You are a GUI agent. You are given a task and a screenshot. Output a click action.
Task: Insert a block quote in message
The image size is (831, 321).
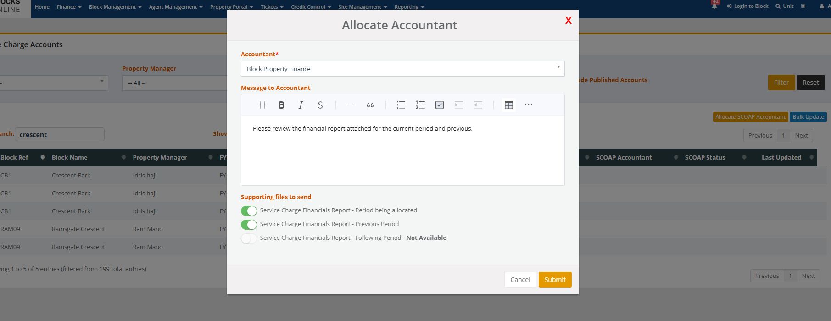[x=370, y=105]
